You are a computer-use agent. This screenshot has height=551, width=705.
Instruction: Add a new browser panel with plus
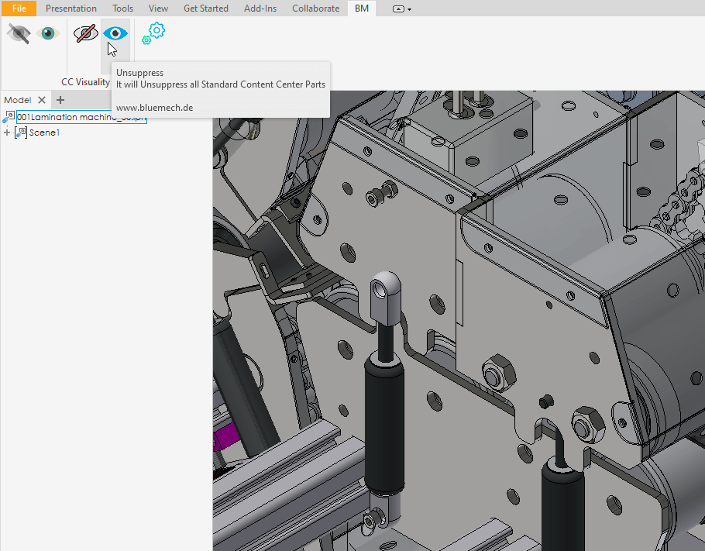[60, 100]
